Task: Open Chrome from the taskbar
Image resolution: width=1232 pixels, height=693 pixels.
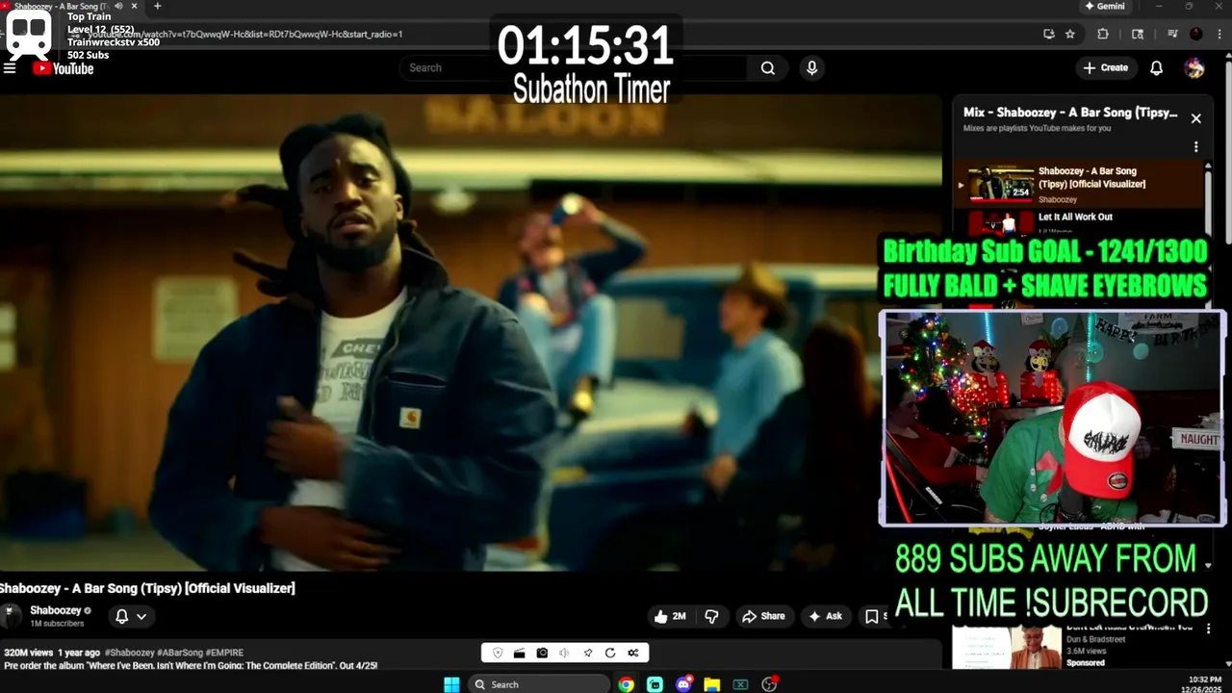Action: click(627, 684)
